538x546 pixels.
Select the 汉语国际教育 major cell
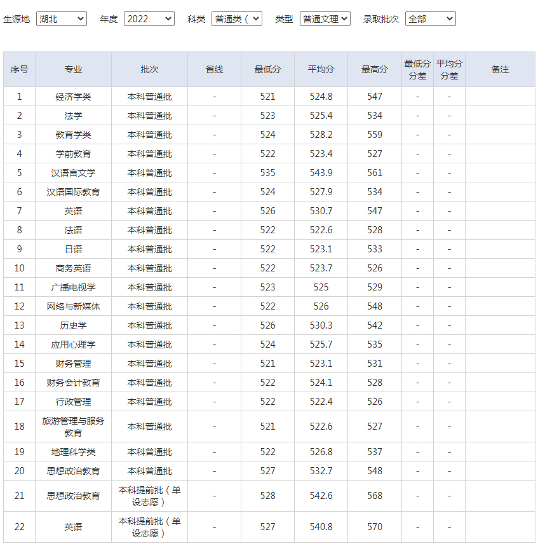[x=73, y=192]
